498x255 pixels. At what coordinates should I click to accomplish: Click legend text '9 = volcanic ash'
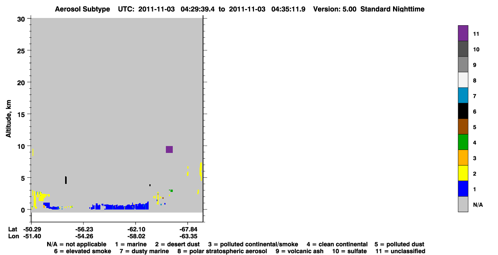(299, 251)
